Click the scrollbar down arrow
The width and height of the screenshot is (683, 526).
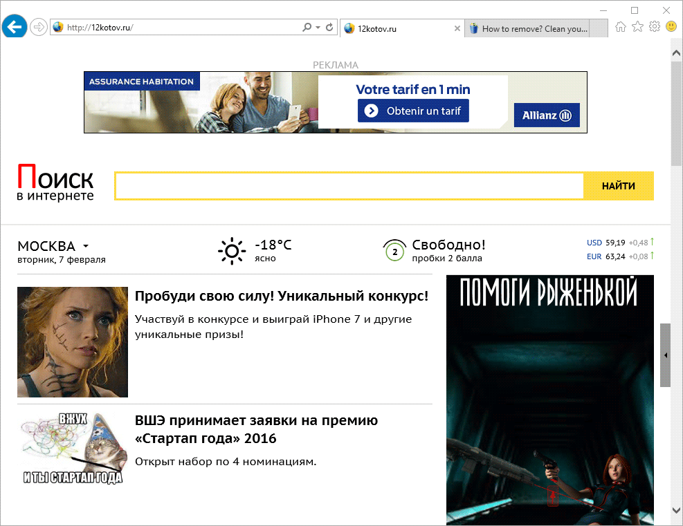click(677, 510)
